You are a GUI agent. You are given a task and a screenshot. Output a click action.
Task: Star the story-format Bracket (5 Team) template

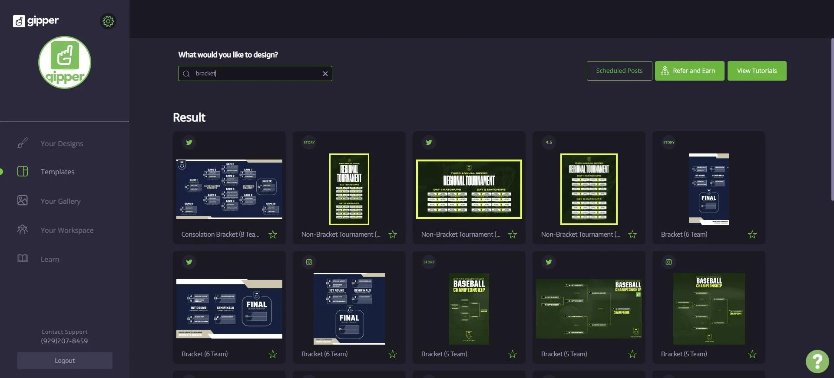[x=513, y=354]
